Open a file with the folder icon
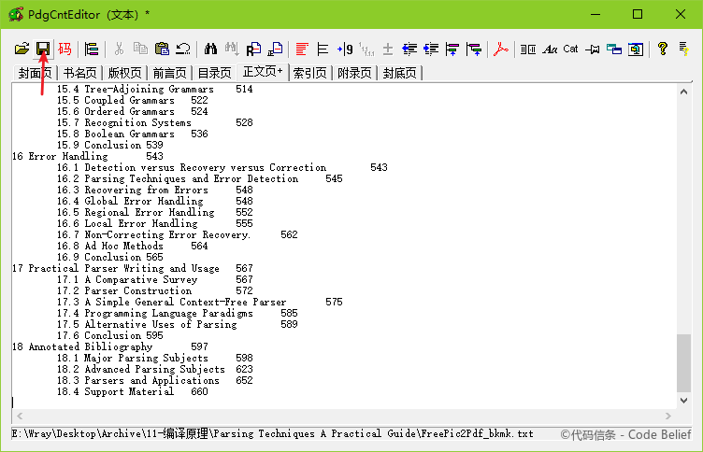 pyautogui.click(x=22, y=49)
